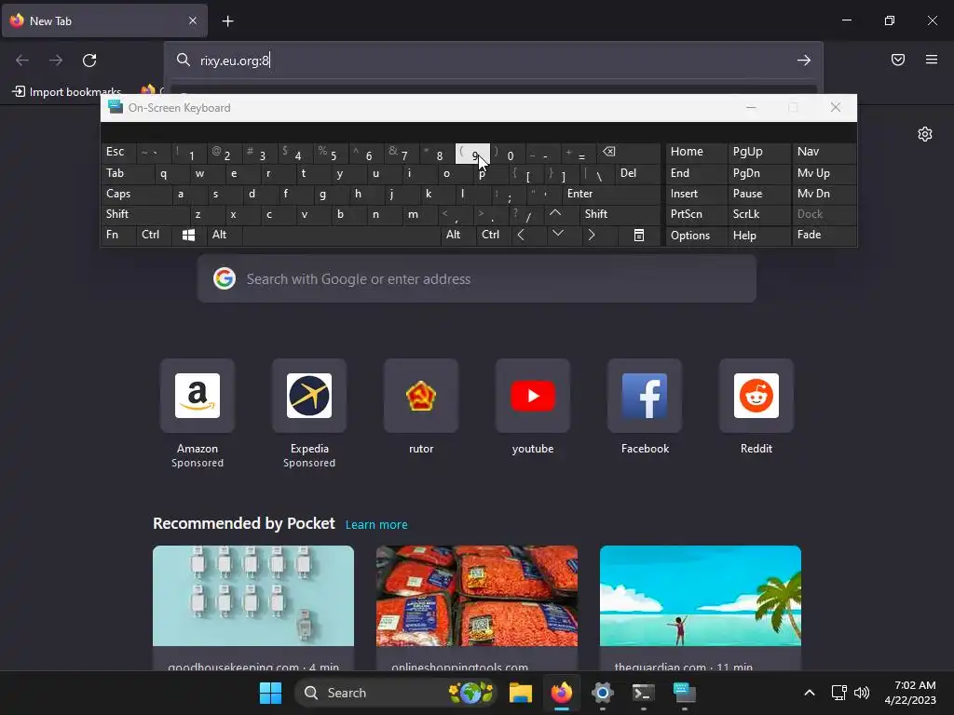
Task: Open Options on the On-Screen Keyboard
Action: [x=696, y=236]
